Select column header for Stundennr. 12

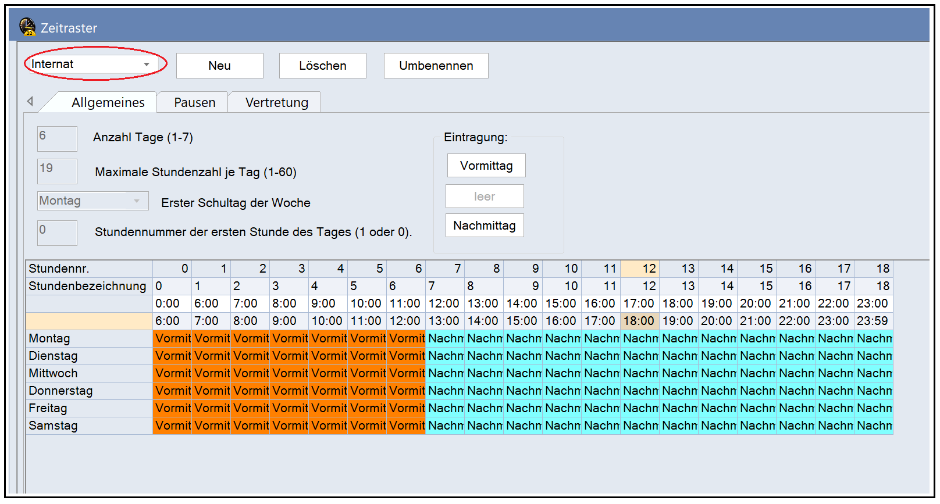click(639, 269)
